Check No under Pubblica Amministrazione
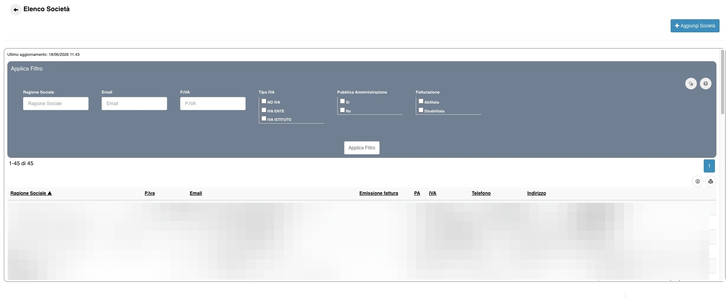The image size is (728, 298). (x=342, y=110)
